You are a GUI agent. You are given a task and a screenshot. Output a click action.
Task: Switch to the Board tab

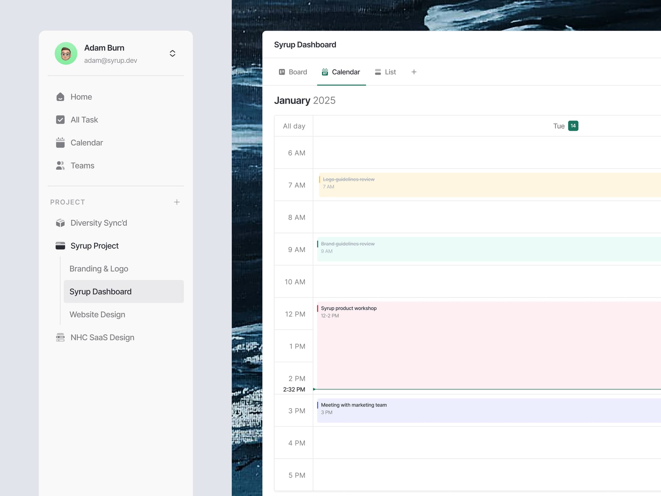click(x=293, y=72)
